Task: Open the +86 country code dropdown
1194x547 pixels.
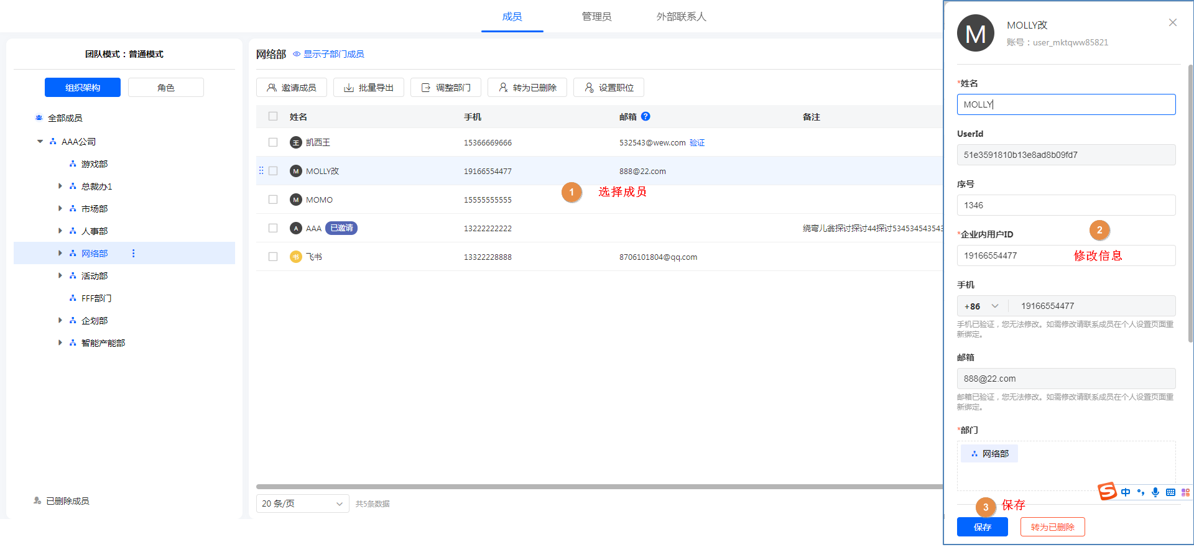Action: pos(982,306)
